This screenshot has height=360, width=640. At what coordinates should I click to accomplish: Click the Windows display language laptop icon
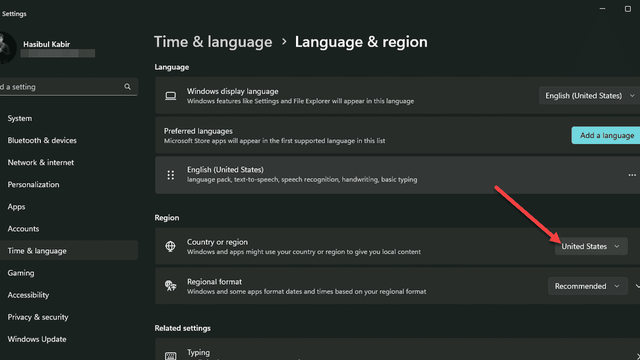pos(171,95)
